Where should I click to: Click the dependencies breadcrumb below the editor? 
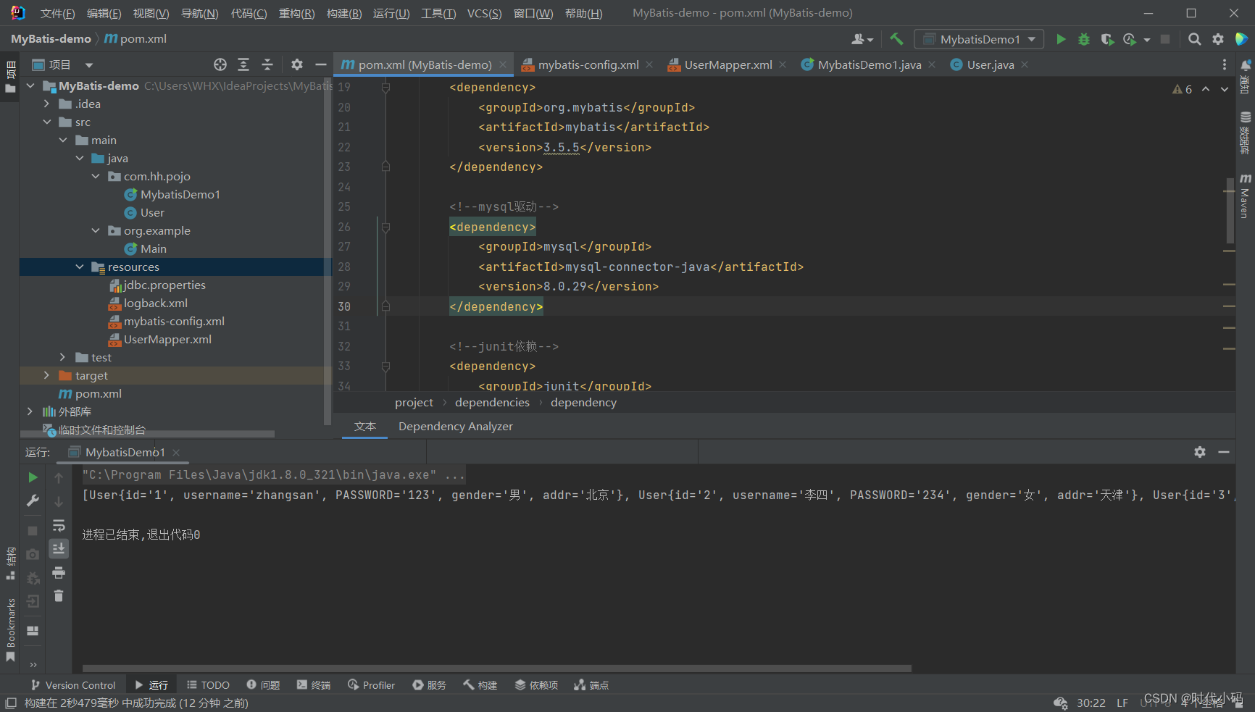tap(492, 402)
